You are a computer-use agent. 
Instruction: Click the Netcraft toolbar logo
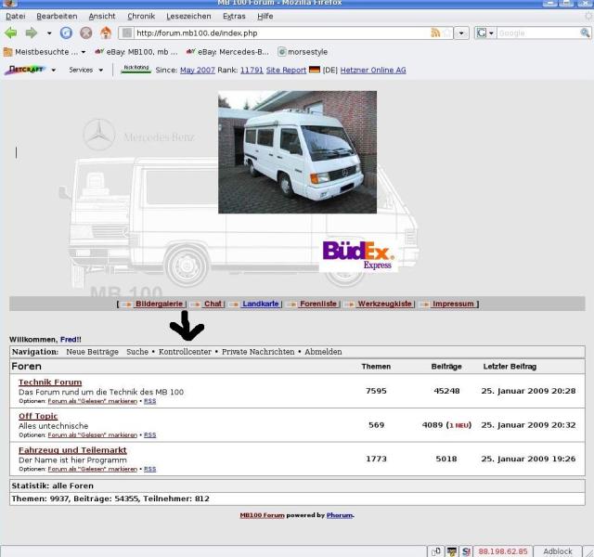point(26,70)
